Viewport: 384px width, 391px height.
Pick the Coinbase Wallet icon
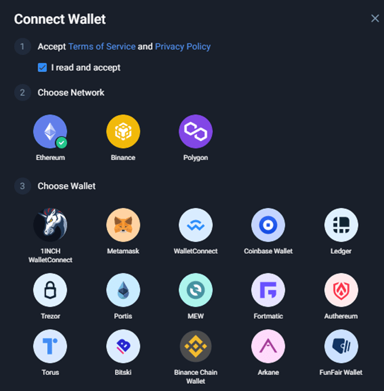click(x=268, y=225)
